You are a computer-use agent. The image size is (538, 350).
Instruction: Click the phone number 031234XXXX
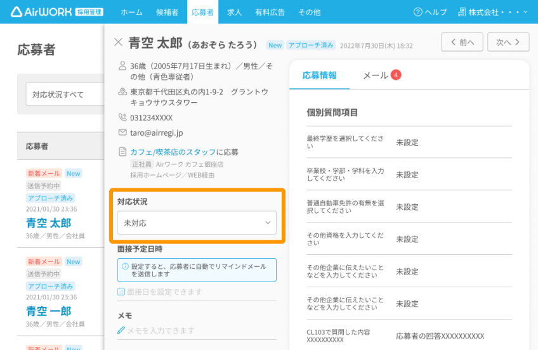coord(151,117)
